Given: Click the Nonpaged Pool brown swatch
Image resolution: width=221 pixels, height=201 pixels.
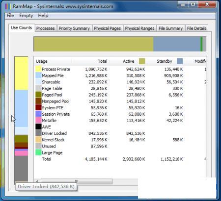Looking at the screenshot, I should (x=38, y=101).
